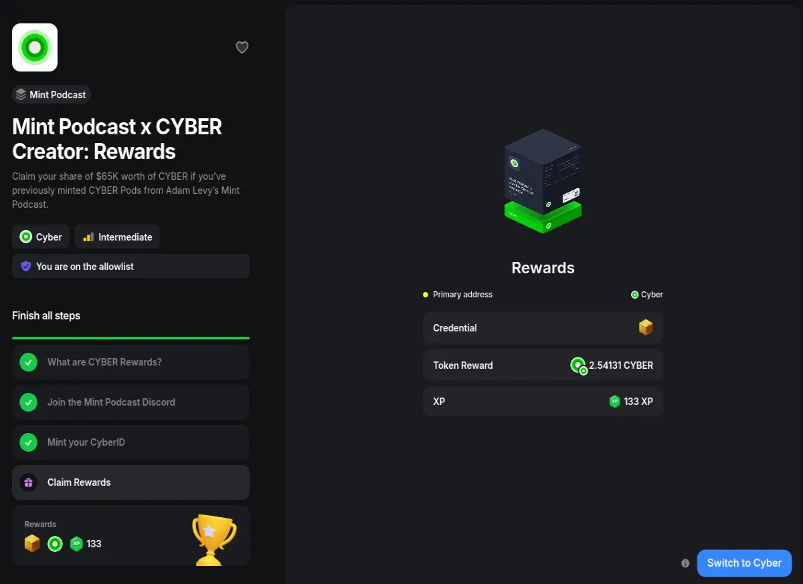This screenshot has width=803, height=584.
Task: Click the '133 XP' value
Action: 638,402
